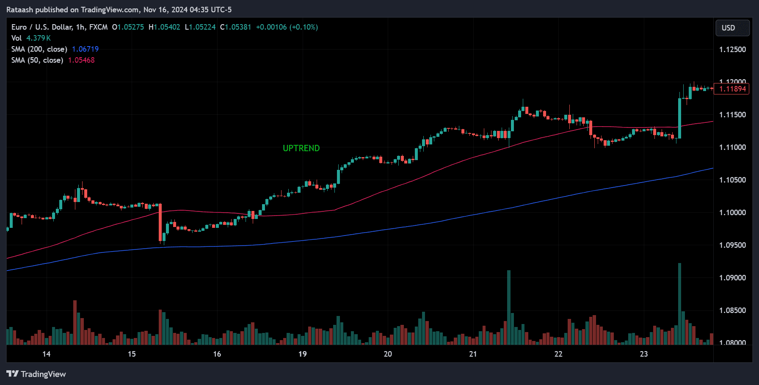Screen dimensions: 759x385
Task: Click the UPTREND annotation text
Action: coord(301,148)
